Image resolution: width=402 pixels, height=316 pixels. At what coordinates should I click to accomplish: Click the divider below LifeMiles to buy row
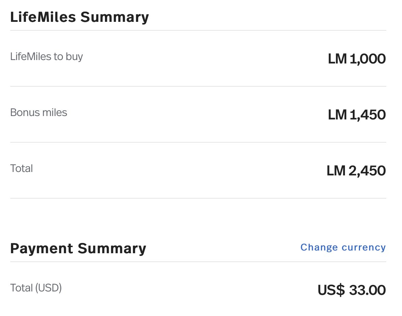pyautogui.click(x=198, y=86)
